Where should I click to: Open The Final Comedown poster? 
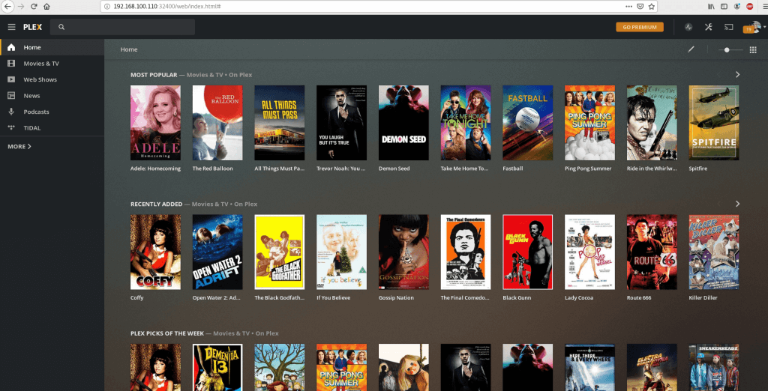tap(466, 252)
